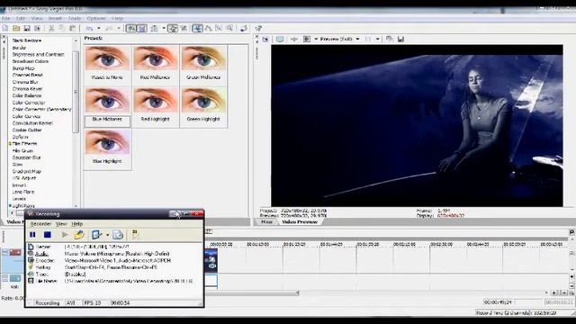Select the Envelope Edit tool
Image resolution: width=576 pixels, height=324 pixels.
click(208, 28)
